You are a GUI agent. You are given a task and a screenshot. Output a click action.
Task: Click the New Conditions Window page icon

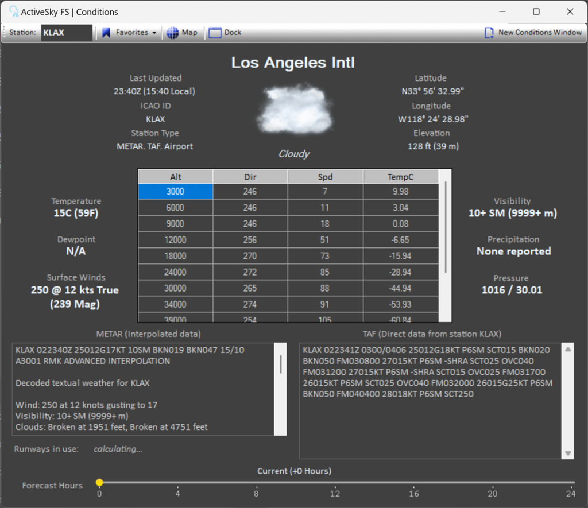click(x=489, y=33)
